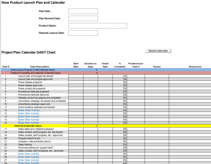Select 'Sales contest, spiff programs, etc., launched'

point(41,151)
